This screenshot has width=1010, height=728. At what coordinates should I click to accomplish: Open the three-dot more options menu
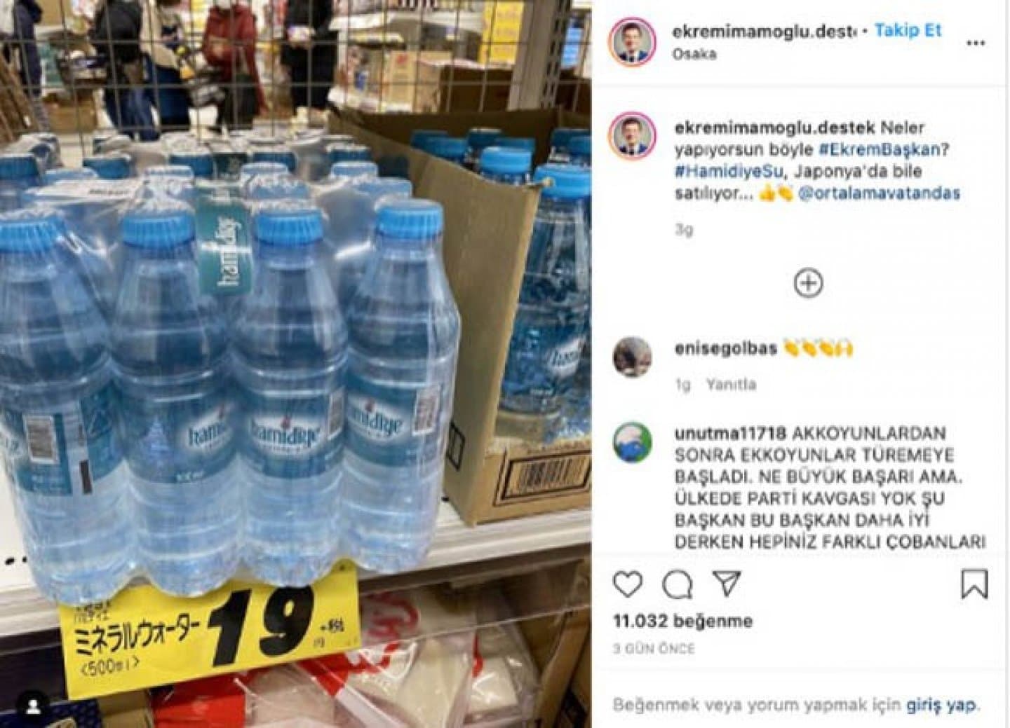[976, 43]
